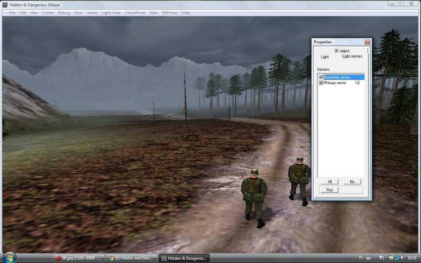This screenshot has width=421, height=263.
Task: Uncheck the Backdrop sector checkbox
Action: coord(321,77)
